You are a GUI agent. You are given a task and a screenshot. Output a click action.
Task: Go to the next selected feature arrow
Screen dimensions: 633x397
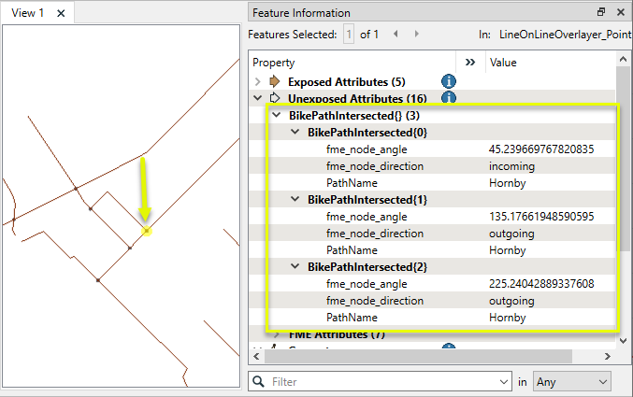410,35
